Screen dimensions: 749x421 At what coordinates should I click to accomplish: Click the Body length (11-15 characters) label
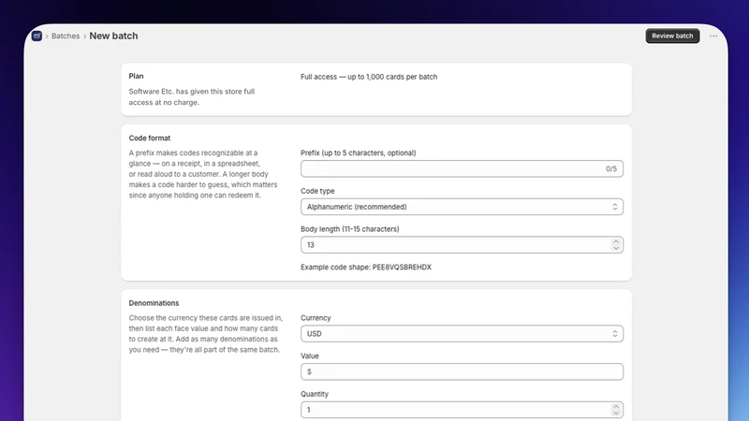tap(349, 229)
